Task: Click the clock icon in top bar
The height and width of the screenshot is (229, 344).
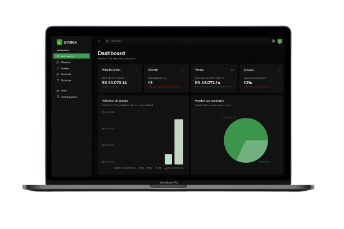Action: coord(273,41)
